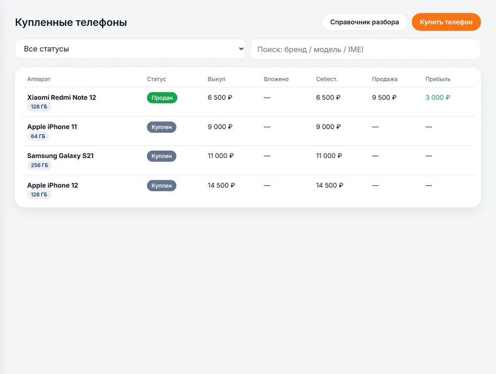Click the 256 ГБ storage tag

[x=40, y=165]
